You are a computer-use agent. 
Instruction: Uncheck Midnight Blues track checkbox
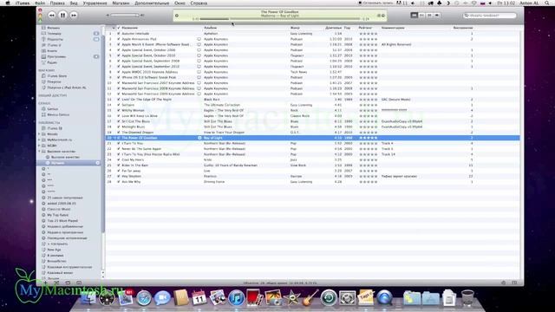[118, 127]
